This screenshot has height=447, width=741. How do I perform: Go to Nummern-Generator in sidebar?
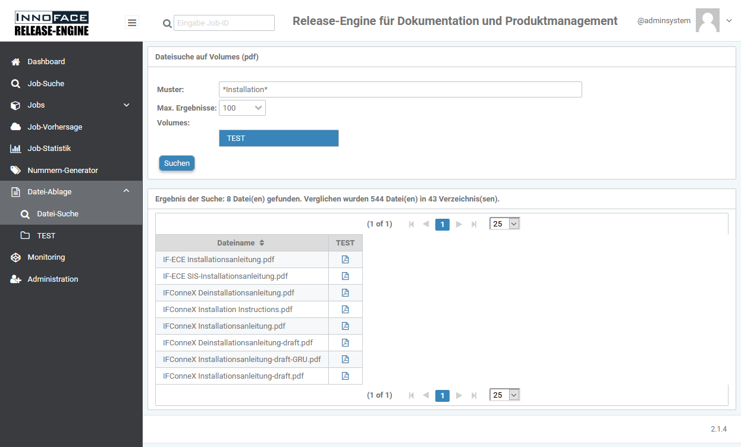(62, 171)
